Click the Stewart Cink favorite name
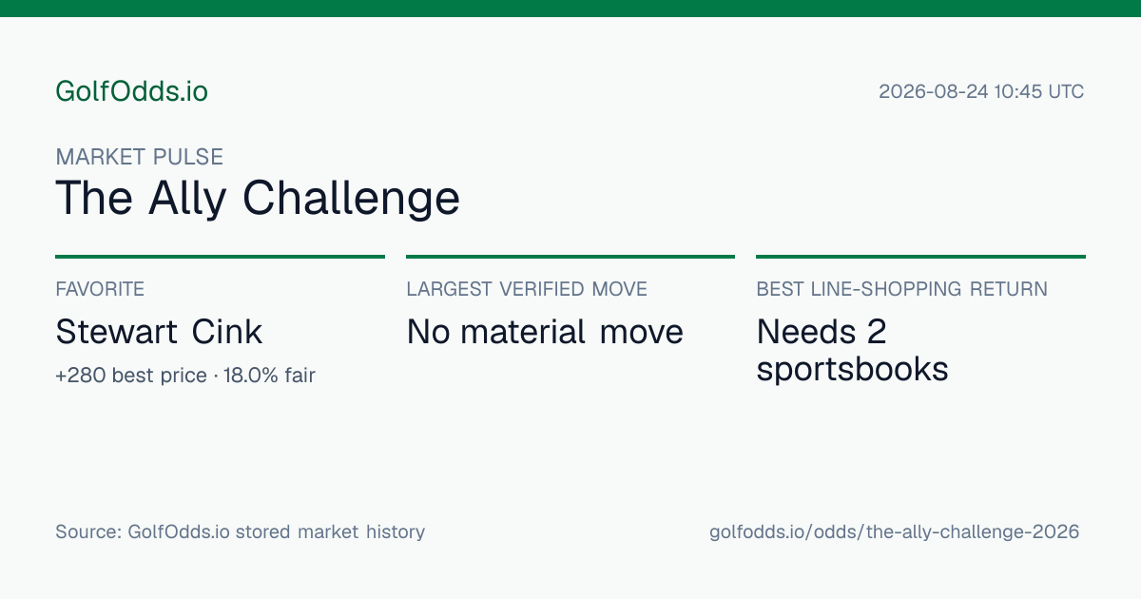Screen dimensions: 1141x599 [x=159, y=332]
